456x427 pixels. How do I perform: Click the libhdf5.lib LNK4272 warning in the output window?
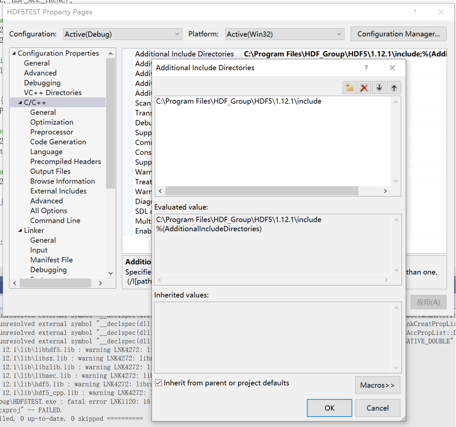(x=76, y=350)
